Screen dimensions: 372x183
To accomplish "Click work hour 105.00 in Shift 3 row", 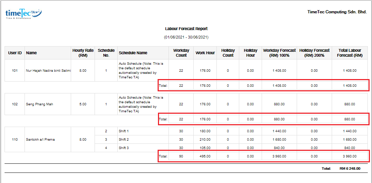I will click(205, 148).
